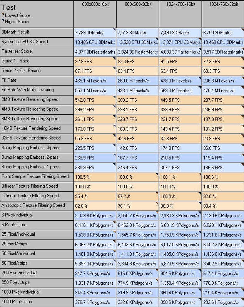Click the 221.7 FPS cell
Image resolution: width=244 pixels, height=307 pixels.
[x=180, y=119]
